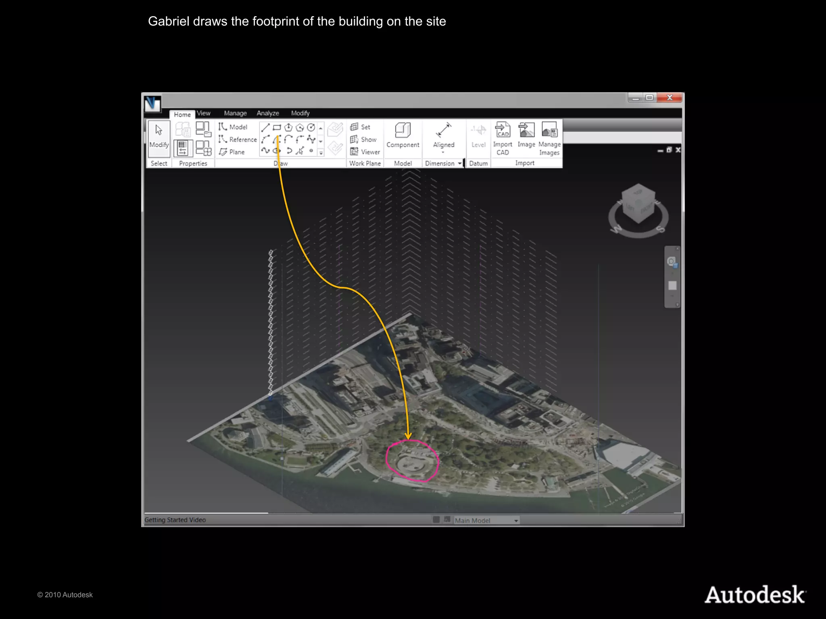Choose the Reference line option
Viewport: 826px width, 619px height.
(238, 139)
